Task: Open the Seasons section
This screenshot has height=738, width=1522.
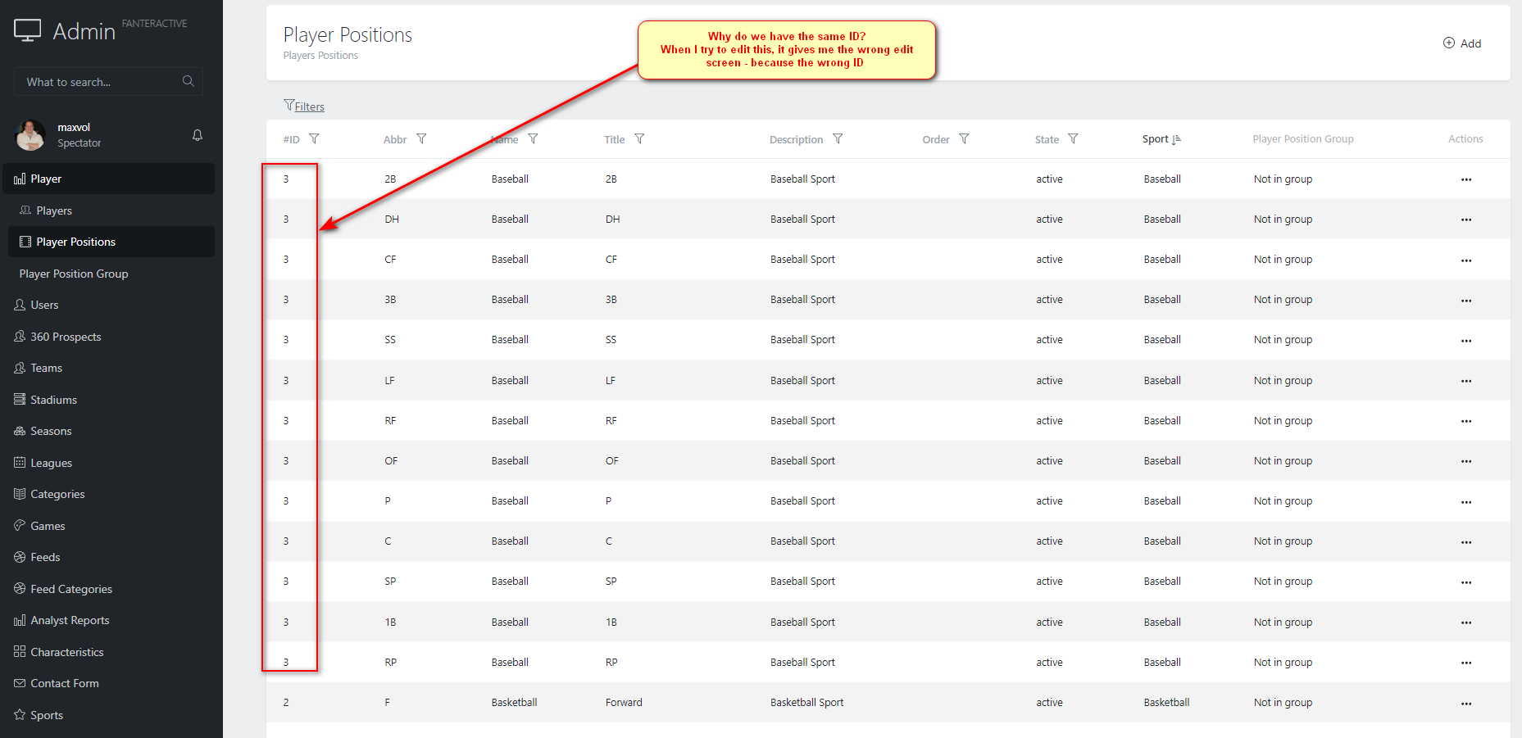Action: [x=109, y=431]
